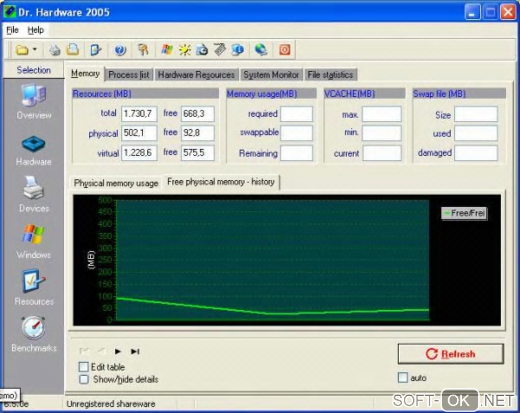The height and width of the screenshot is (413, 520).
Task: Click the Swap file damaged field
Action: (476, 153)
